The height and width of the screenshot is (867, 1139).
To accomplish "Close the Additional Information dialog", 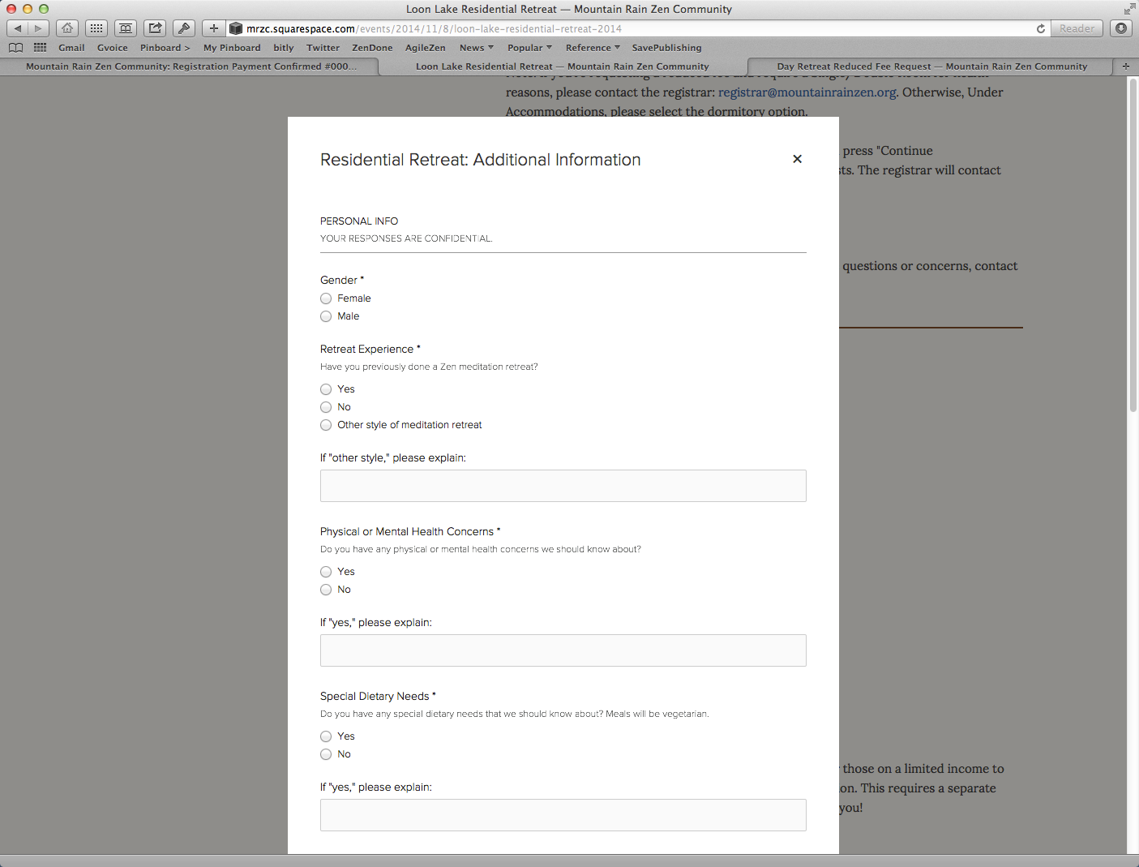I will tap(797, 159).
